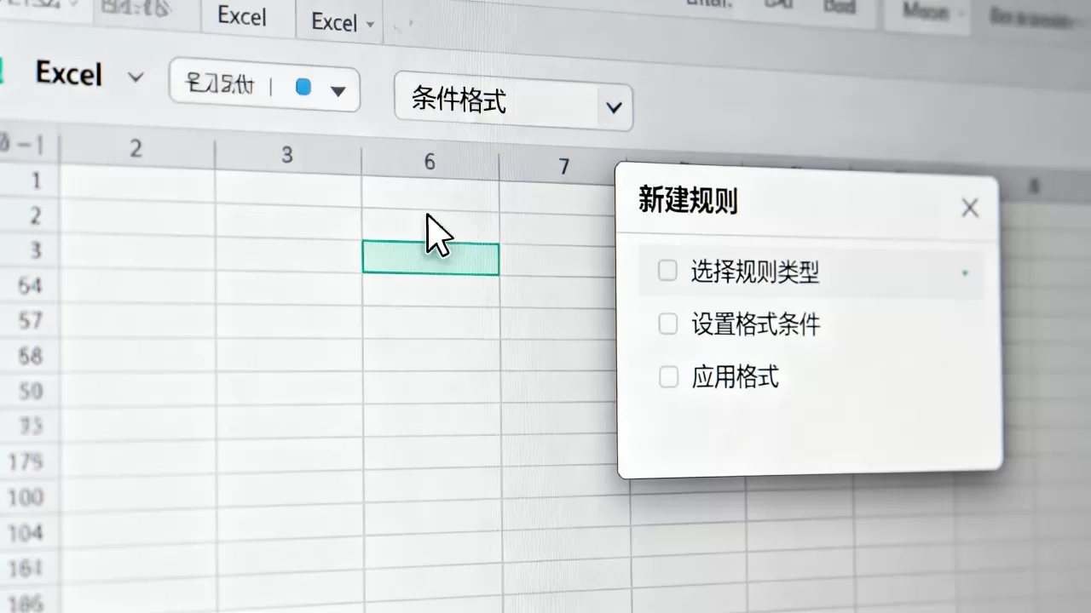The height and width of the screenshot is (613, 1091).
Task: Expand the Excel title chevron
Action: pos(135,77)
